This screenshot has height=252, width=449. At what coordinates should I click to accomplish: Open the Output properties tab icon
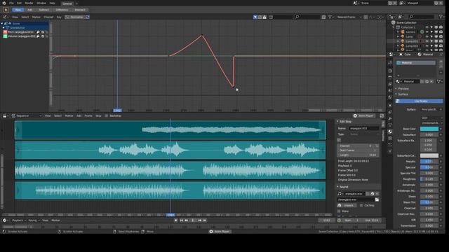pyautogui.click(x=390, y=78)
